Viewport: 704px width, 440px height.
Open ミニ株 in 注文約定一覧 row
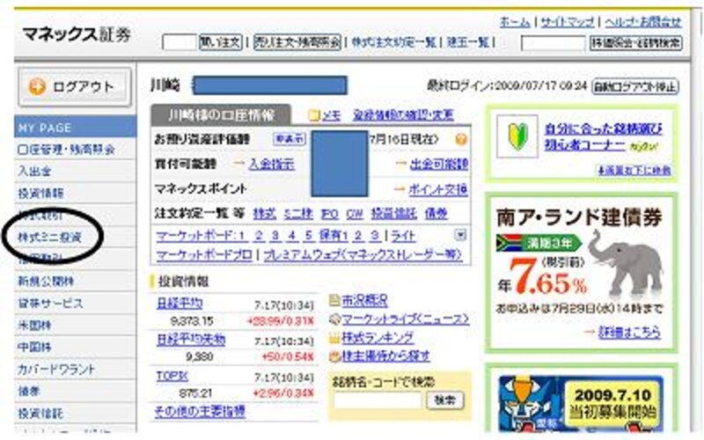point(298,214)
